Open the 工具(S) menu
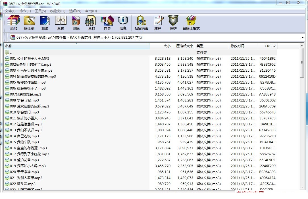The image size is (308, 199). pyautogui.click(x=40, y=11)
